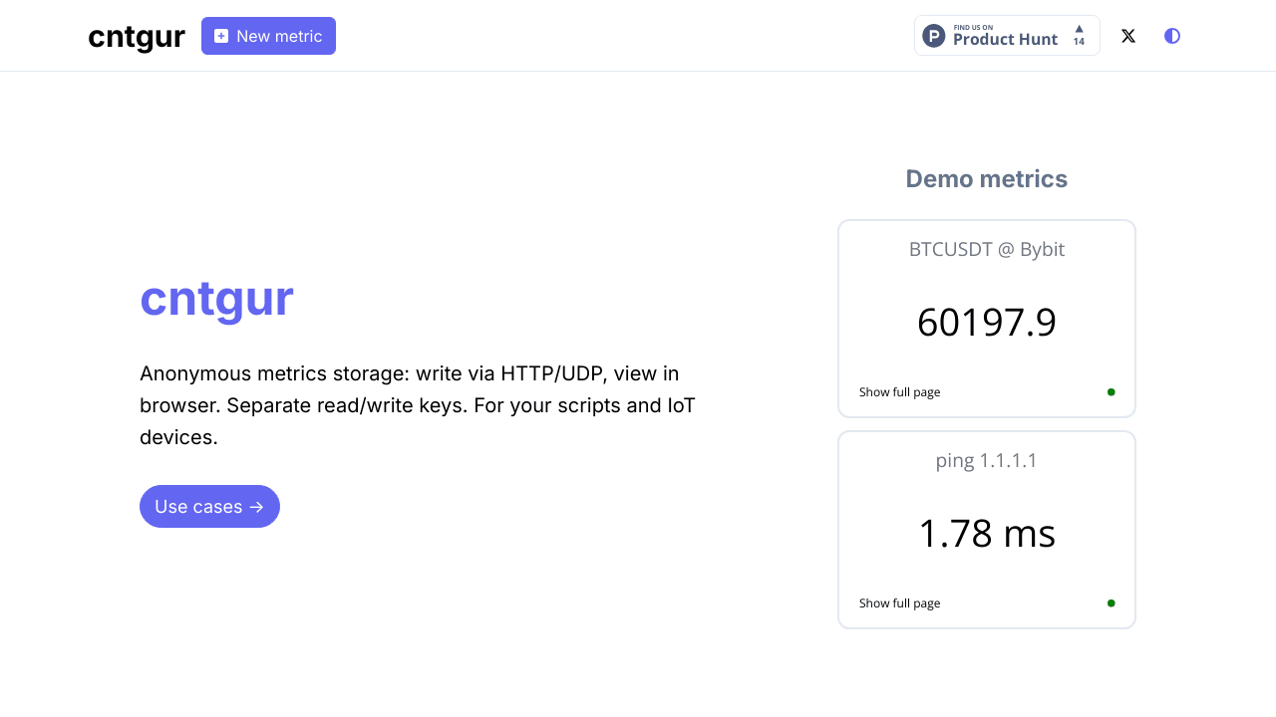
Task: Click the plus icon inside New metric
Action: [221, 36]
